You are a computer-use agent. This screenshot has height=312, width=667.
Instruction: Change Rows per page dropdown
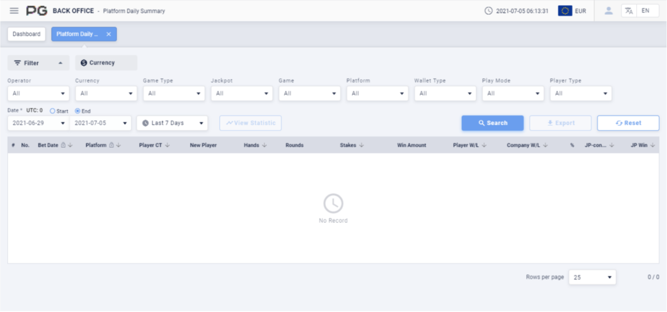[x=592, y=277]
